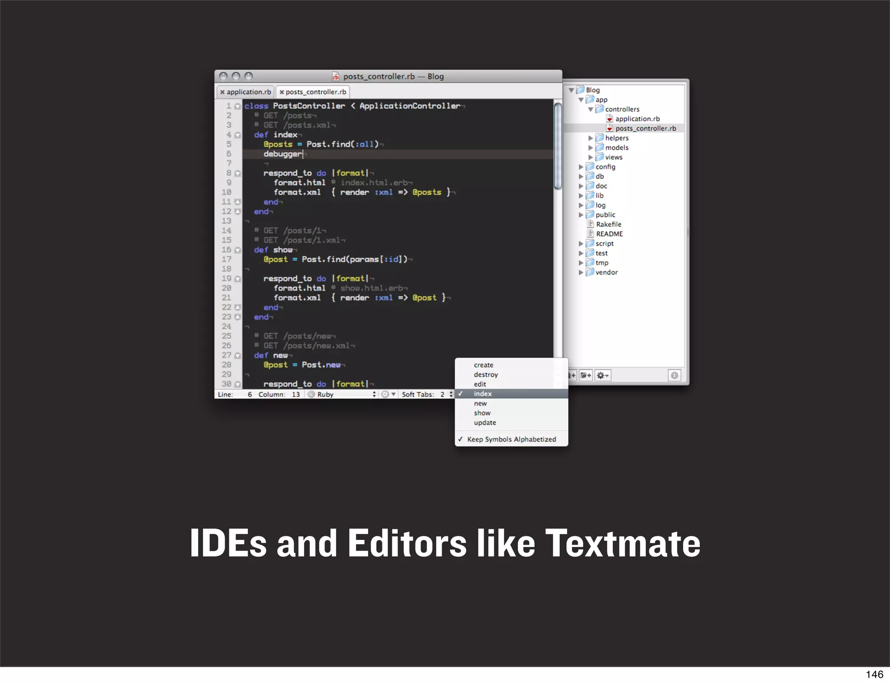The image size is (890, 684).
Task: Click the editor vertical scrollbar thumb
Action: click(558, 146)
